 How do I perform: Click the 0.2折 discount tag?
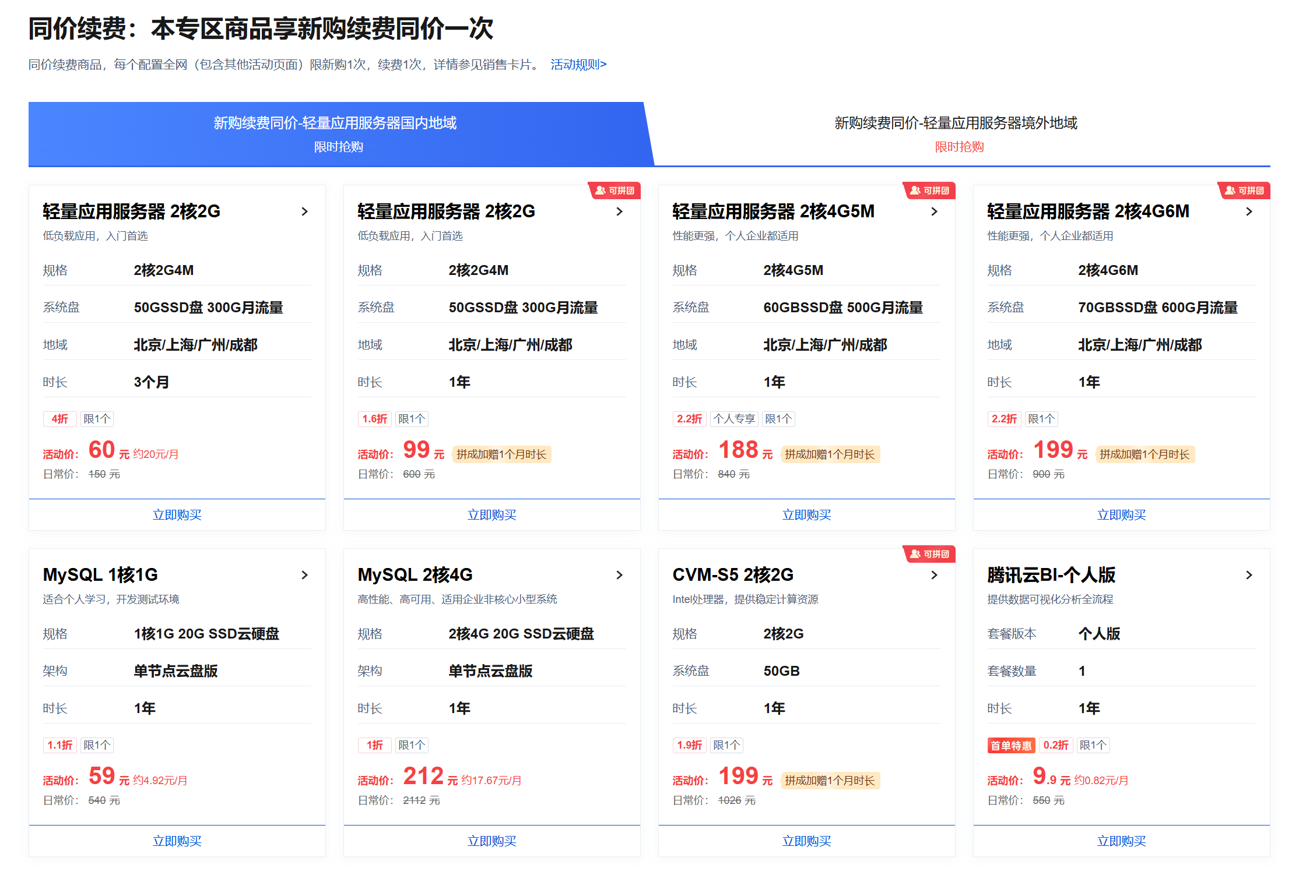[1056, 745]
